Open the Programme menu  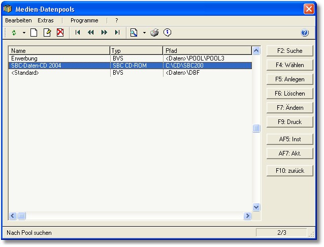click(x=84, y=20)
